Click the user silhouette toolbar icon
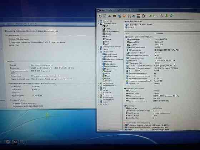 pyautogui.click(x=134, y=16)
